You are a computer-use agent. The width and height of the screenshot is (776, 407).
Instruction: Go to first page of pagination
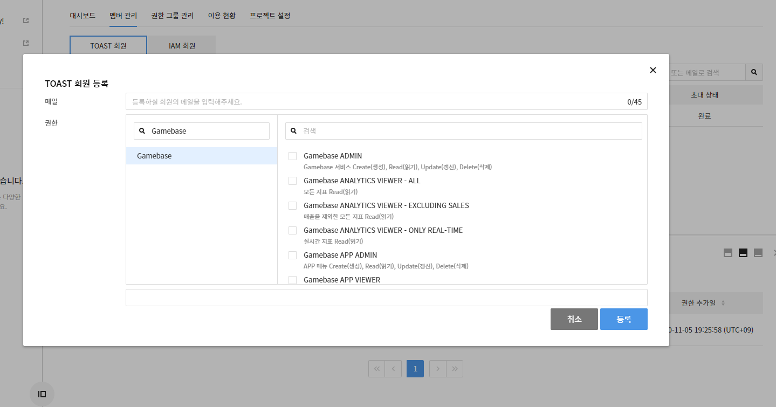[x=377, y=369]
